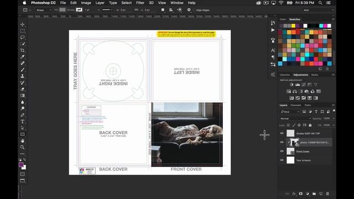Add a layer mask
Viewport: 354px width, 199px height.
[300, 194]
